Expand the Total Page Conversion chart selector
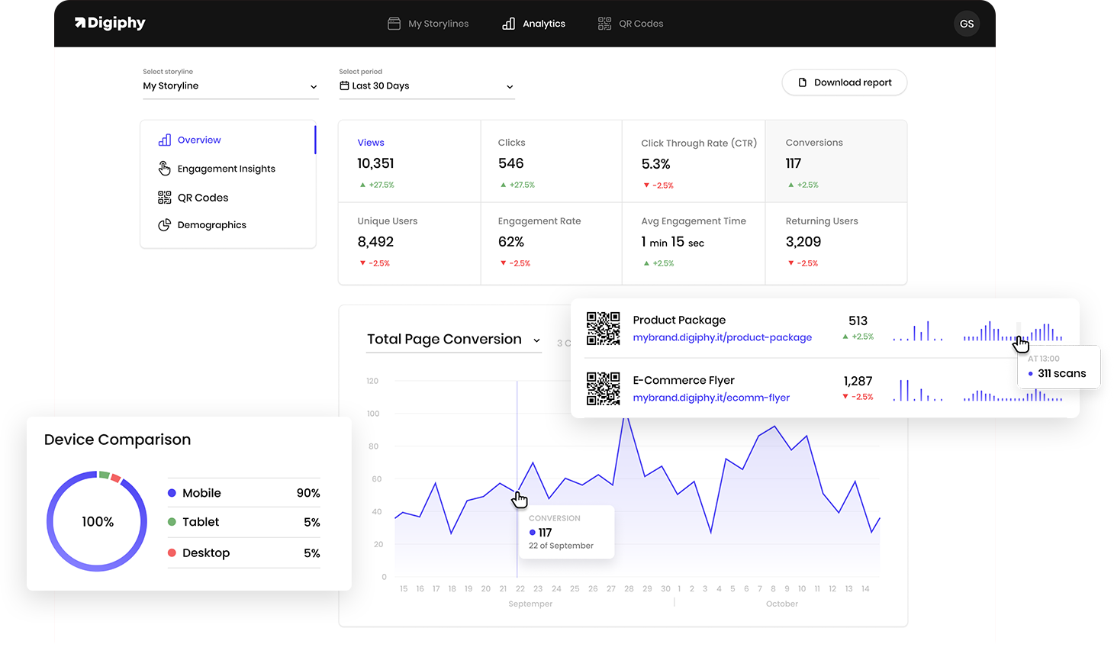This screenshot has width=1114, height=654. click(x=454, y=340)
